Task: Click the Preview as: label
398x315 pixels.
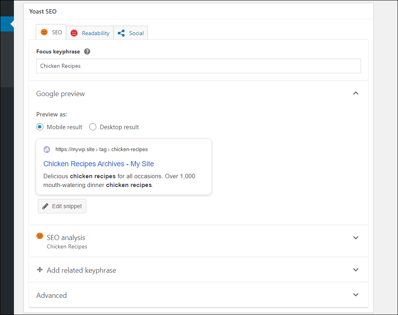Action: pyautogui.click(x=51, y=114)
